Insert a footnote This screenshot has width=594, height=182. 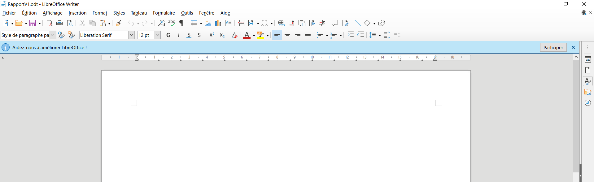pyautogui.click(x=291, y=23)
